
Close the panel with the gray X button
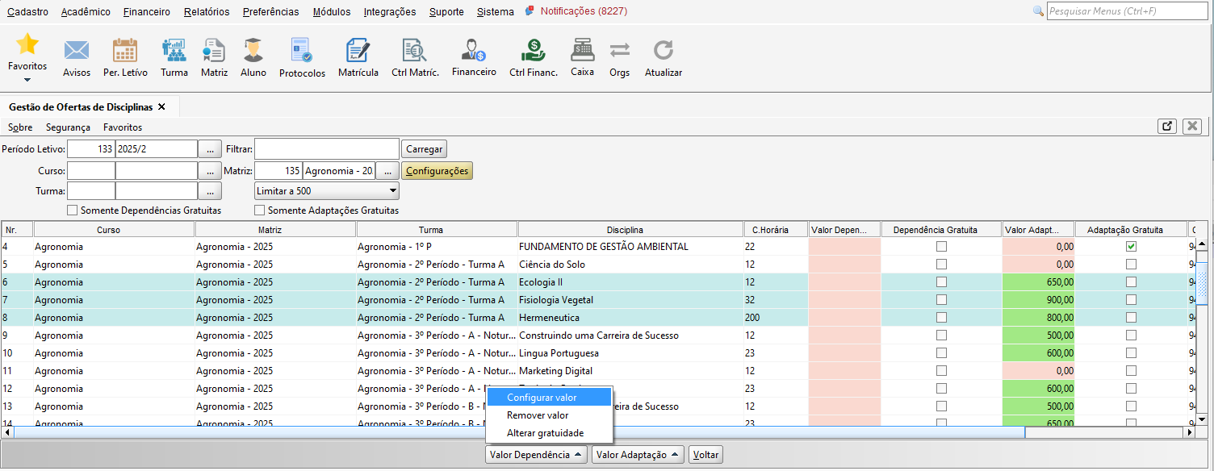coord(1192,127)
